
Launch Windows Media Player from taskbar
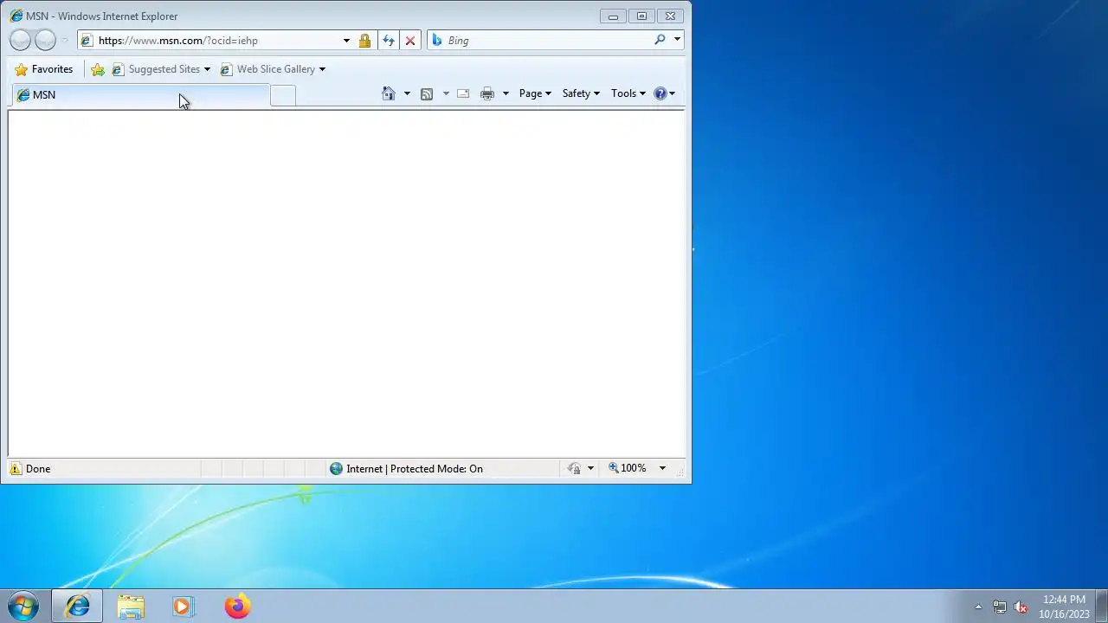(183, 607)
